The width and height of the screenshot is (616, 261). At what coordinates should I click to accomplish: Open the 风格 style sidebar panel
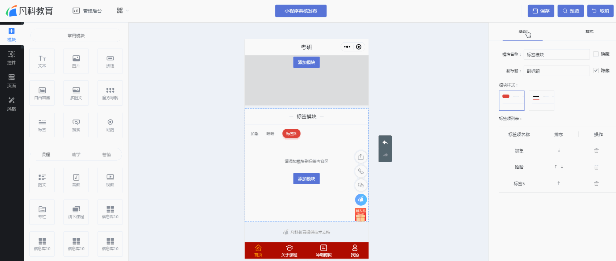(12, 104)
